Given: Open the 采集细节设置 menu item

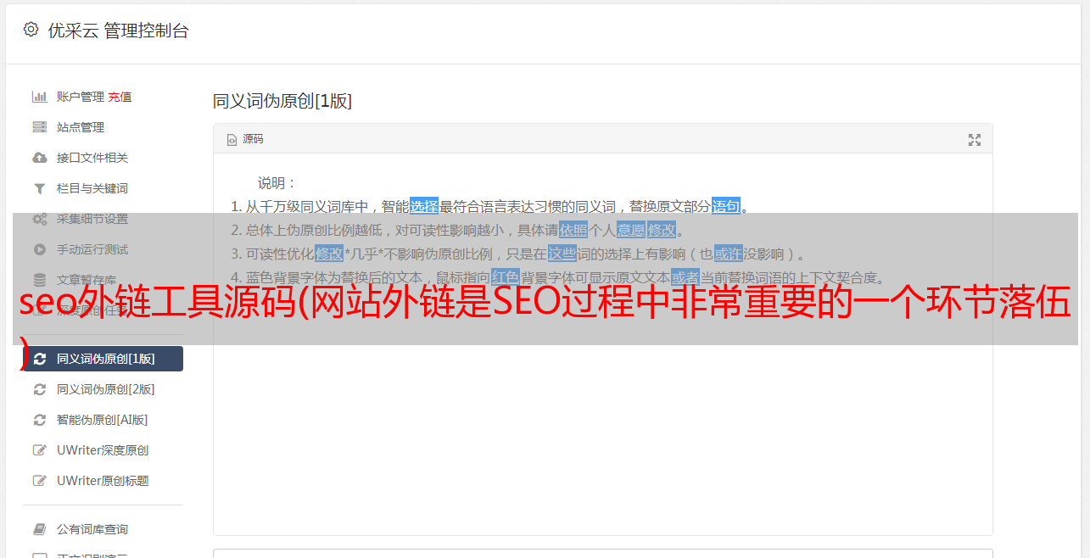Looking at the screenshot, I should (92, 219).
